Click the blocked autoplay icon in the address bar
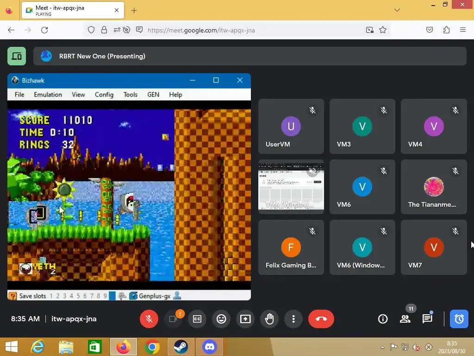The height and width of the screenshot is (356, 474). pos(127,30)
